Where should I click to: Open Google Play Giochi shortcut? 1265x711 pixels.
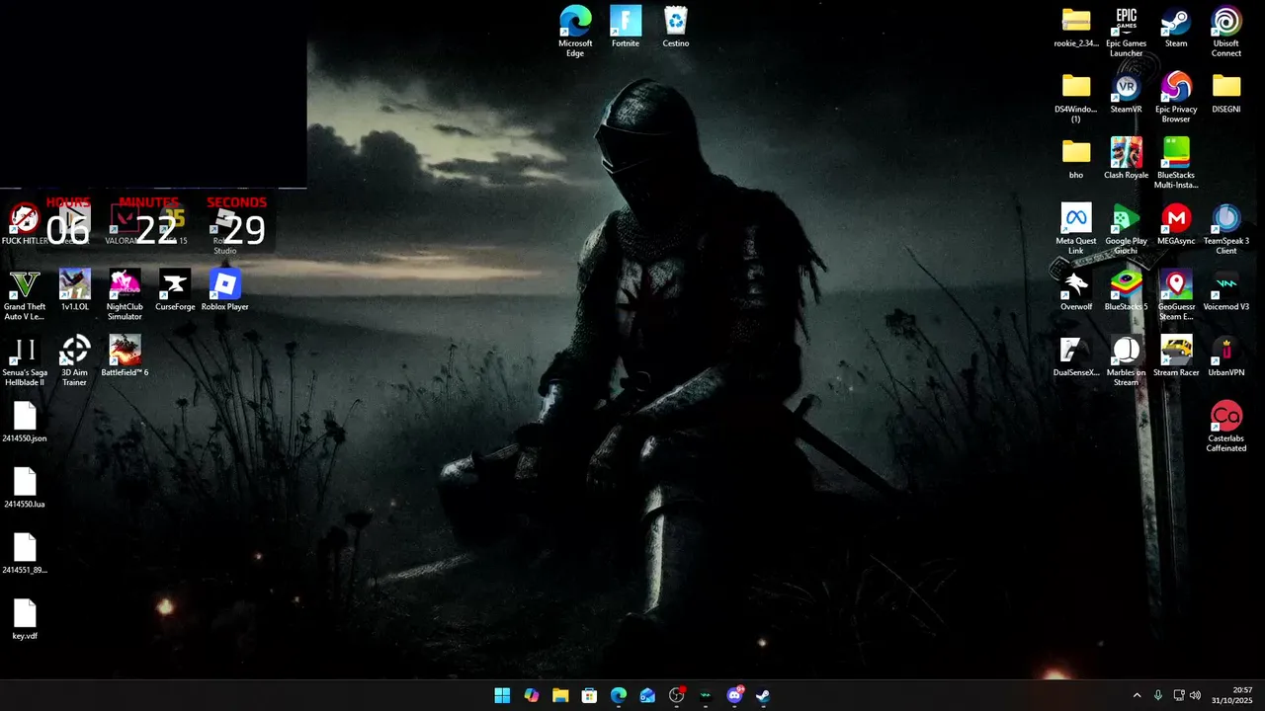[x=1126, y=229]
